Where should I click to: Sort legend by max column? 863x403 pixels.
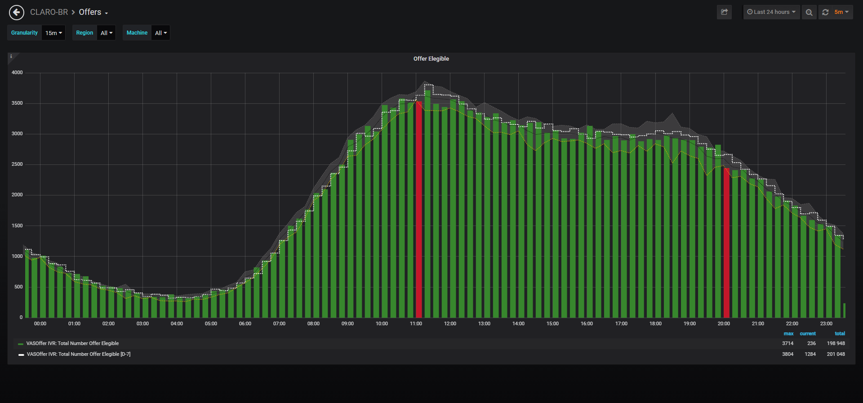click(x=788, y=334)
